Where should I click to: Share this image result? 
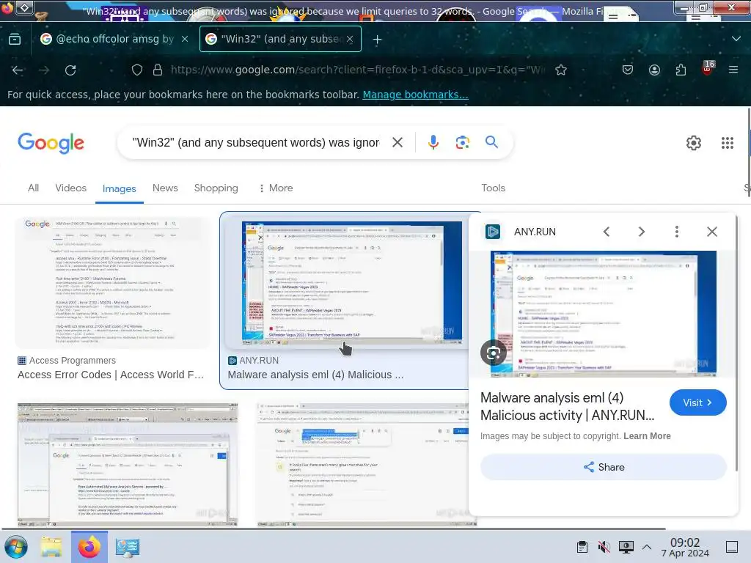[x=604, y=467]
